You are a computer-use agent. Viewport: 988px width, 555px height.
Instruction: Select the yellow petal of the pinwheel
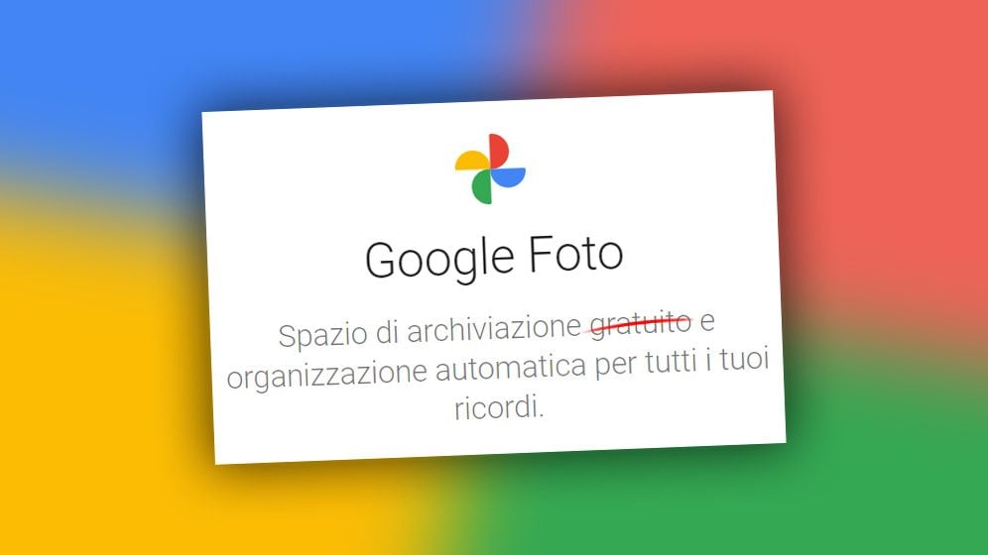click(x=472, y=160)
